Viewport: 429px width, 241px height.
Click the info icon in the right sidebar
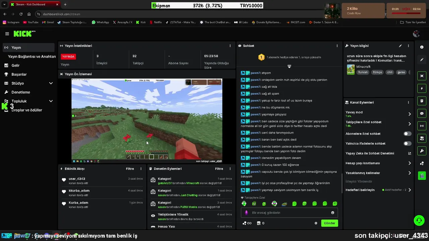422,47
